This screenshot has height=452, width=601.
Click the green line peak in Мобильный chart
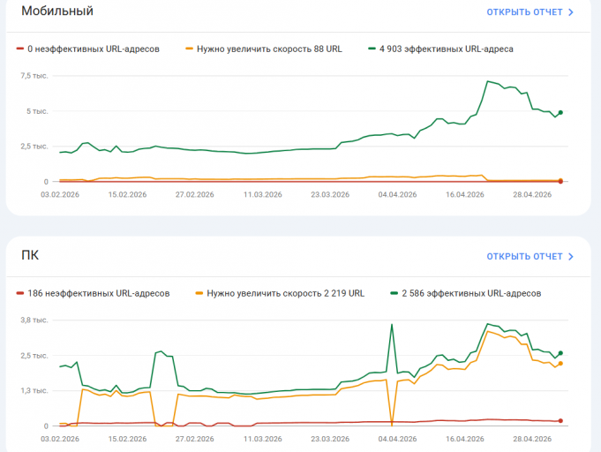[487, 81]
